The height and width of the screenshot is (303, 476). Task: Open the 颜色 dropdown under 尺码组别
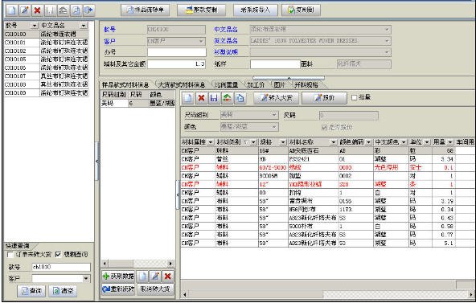tap(274, 126)
